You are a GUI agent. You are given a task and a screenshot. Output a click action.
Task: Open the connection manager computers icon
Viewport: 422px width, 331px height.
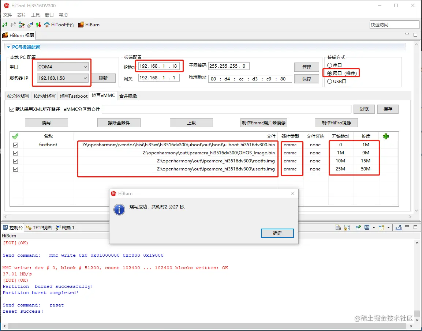(22, 25)
